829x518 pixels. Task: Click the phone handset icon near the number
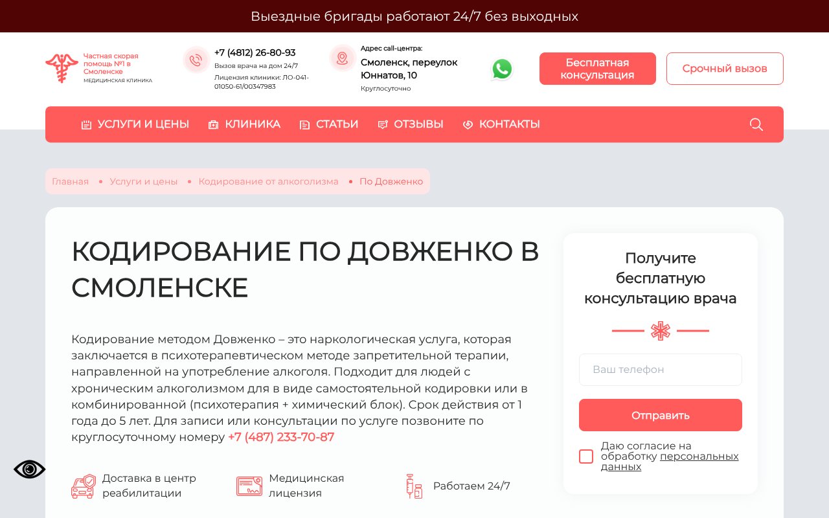pos(196,60)
